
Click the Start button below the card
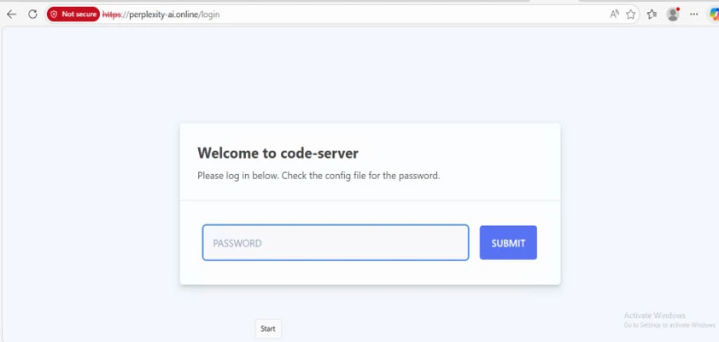point(268,328)
